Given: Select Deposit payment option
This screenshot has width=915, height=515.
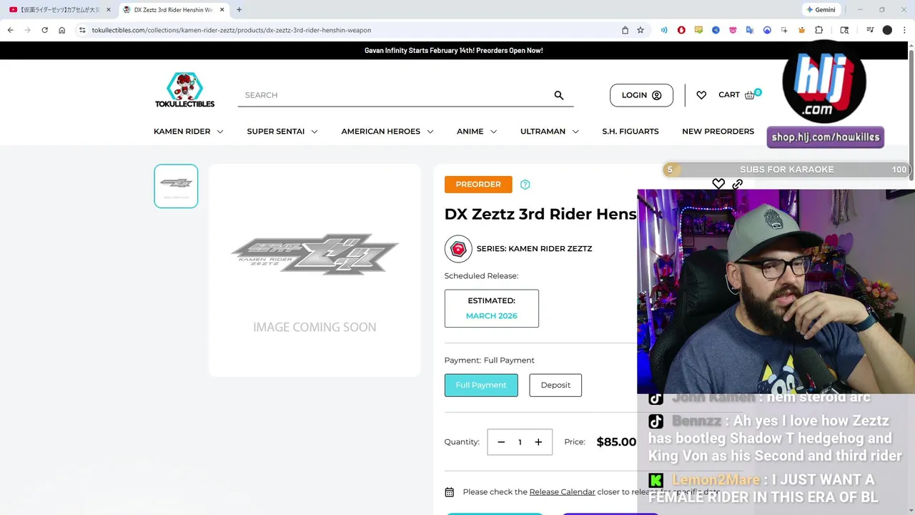Looking at the screenshot, I should [555, 385].
